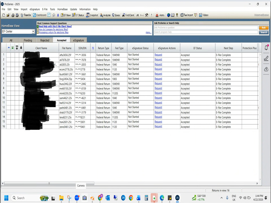Click Find Client in the toolbar

click(x=128, y=15)
